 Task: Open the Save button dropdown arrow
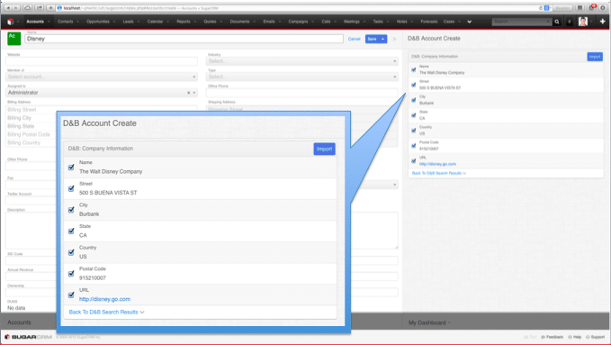[x=383, y=39]
